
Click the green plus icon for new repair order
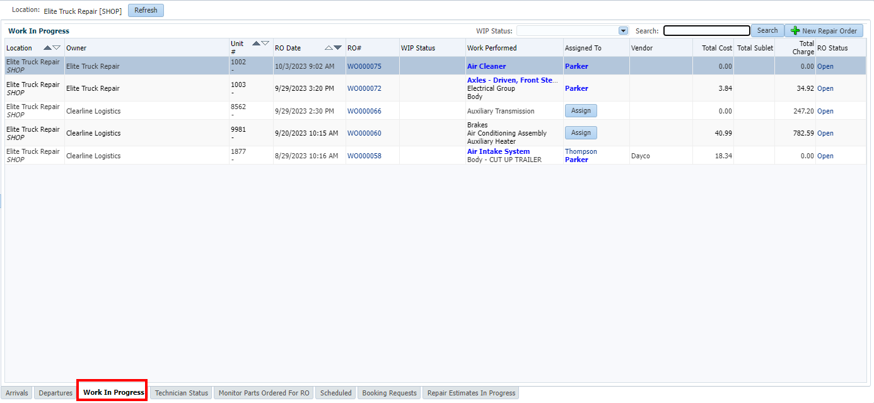point(795,30)
